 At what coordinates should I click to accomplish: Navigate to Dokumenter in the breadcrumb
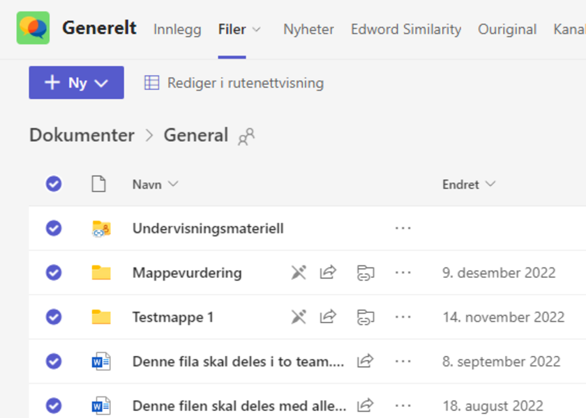click(82, 135)
